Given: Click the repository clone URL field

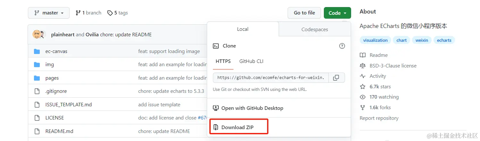Looking at the screenshot, I should click(x=271, y=78).
